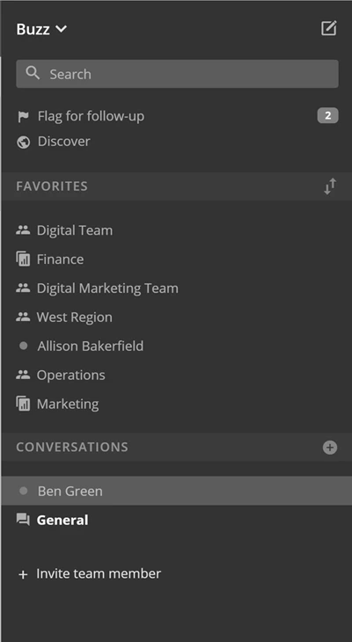Image resolution: width=352 pixels, height=642 pixels.
Task: Open the Discover section
Action: pos(64,142)
